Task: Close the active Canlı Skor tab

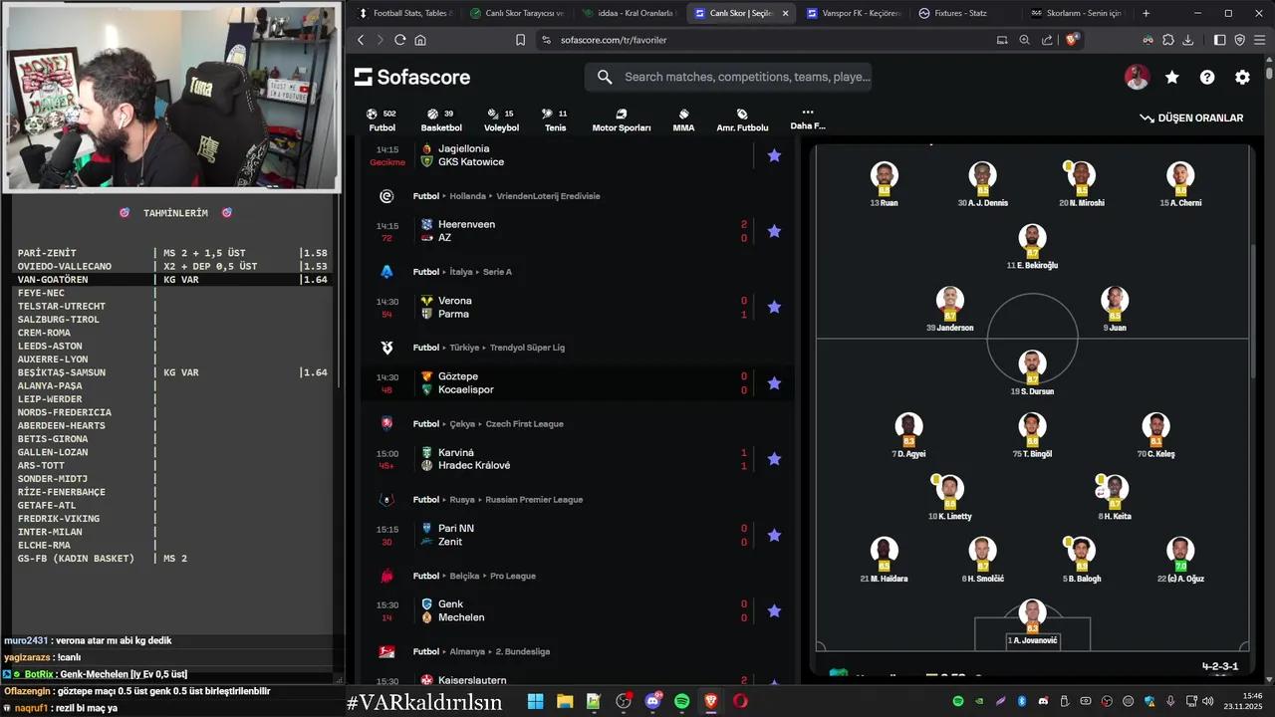Action: pos(785,13)
